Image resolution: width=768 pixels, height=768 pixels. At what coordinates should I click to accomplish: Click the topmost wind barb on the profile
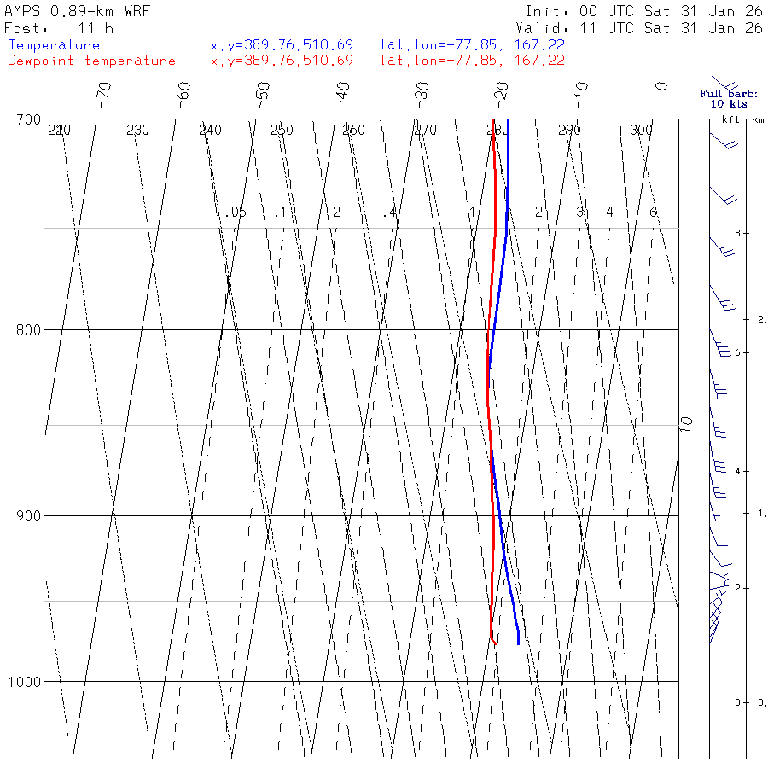point(724,140)
